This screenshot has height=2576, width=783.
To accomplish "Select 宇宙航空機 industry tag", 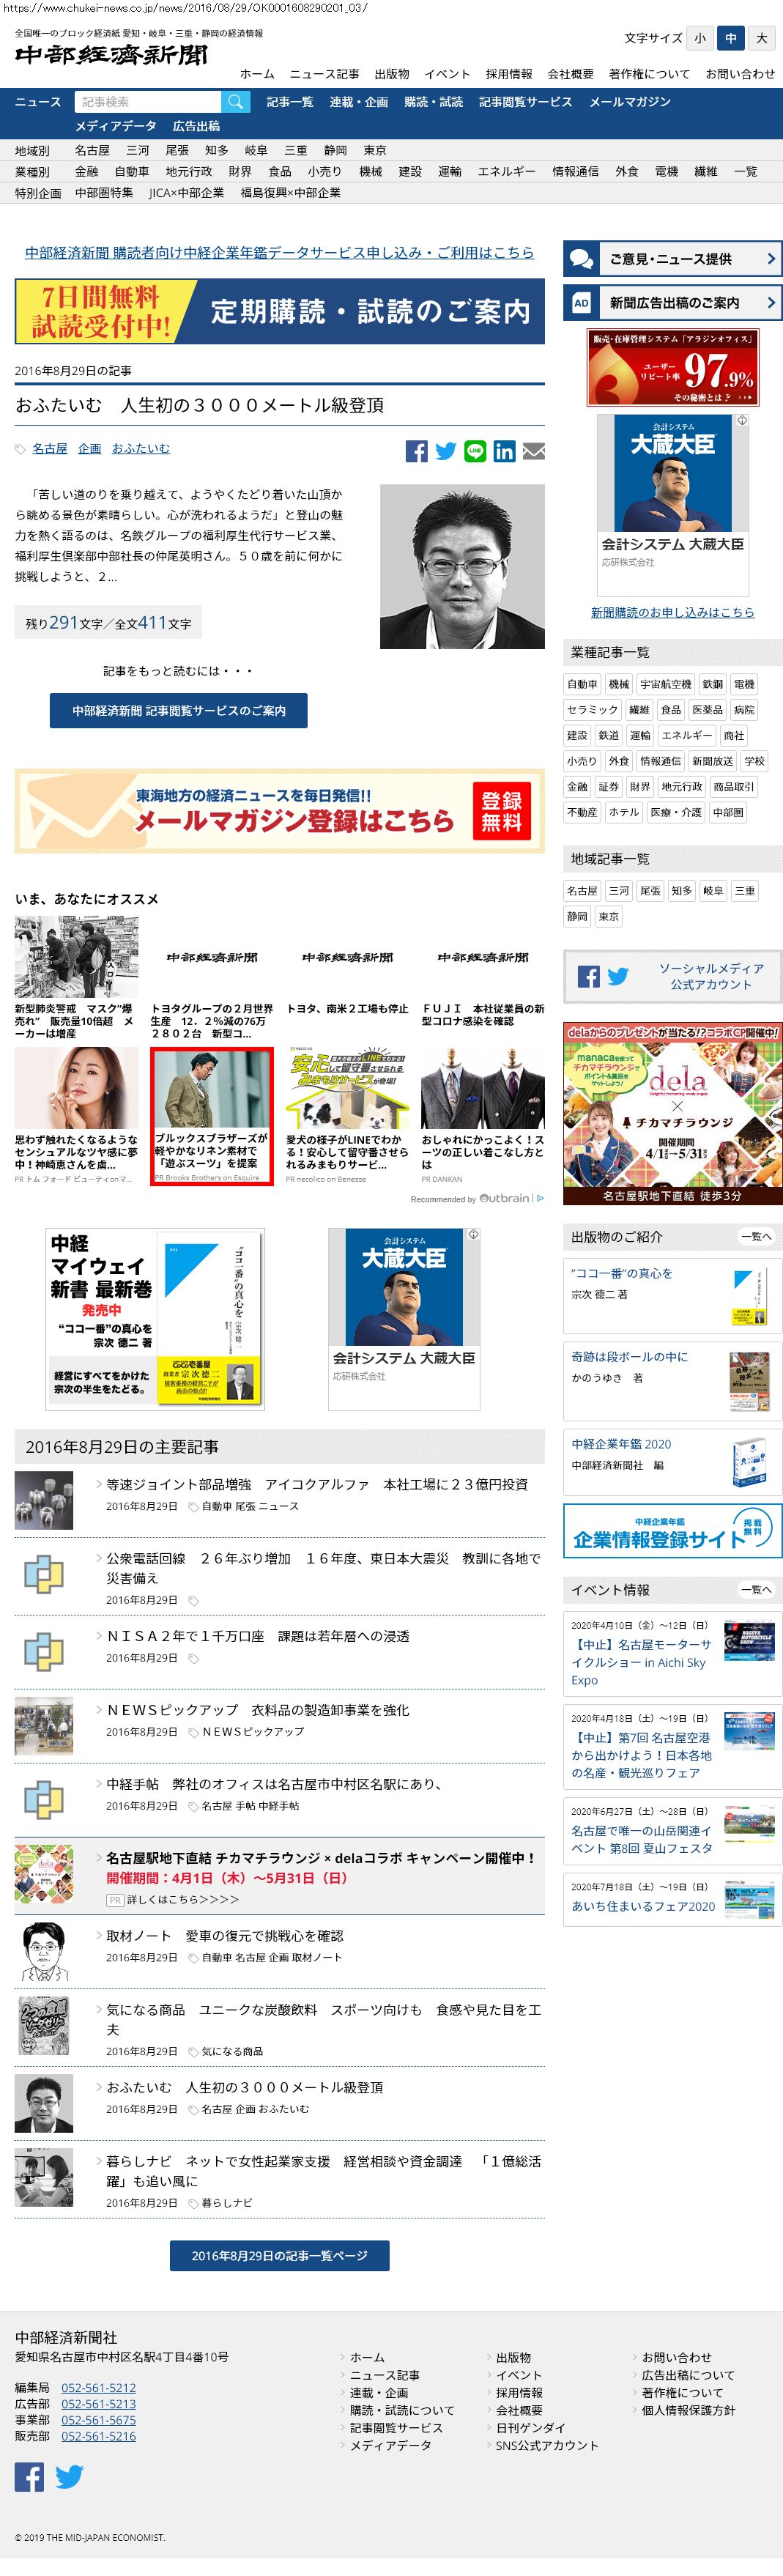I will pyautogui.click(x=666, y=684).
